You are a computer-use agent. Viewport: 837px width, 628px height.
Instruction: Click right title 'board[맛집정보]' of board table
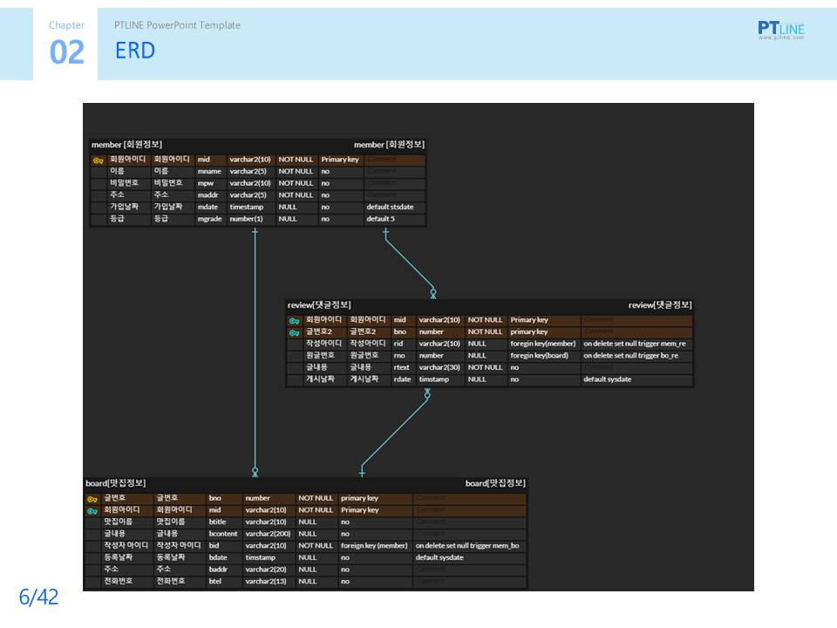pos(495,483)
